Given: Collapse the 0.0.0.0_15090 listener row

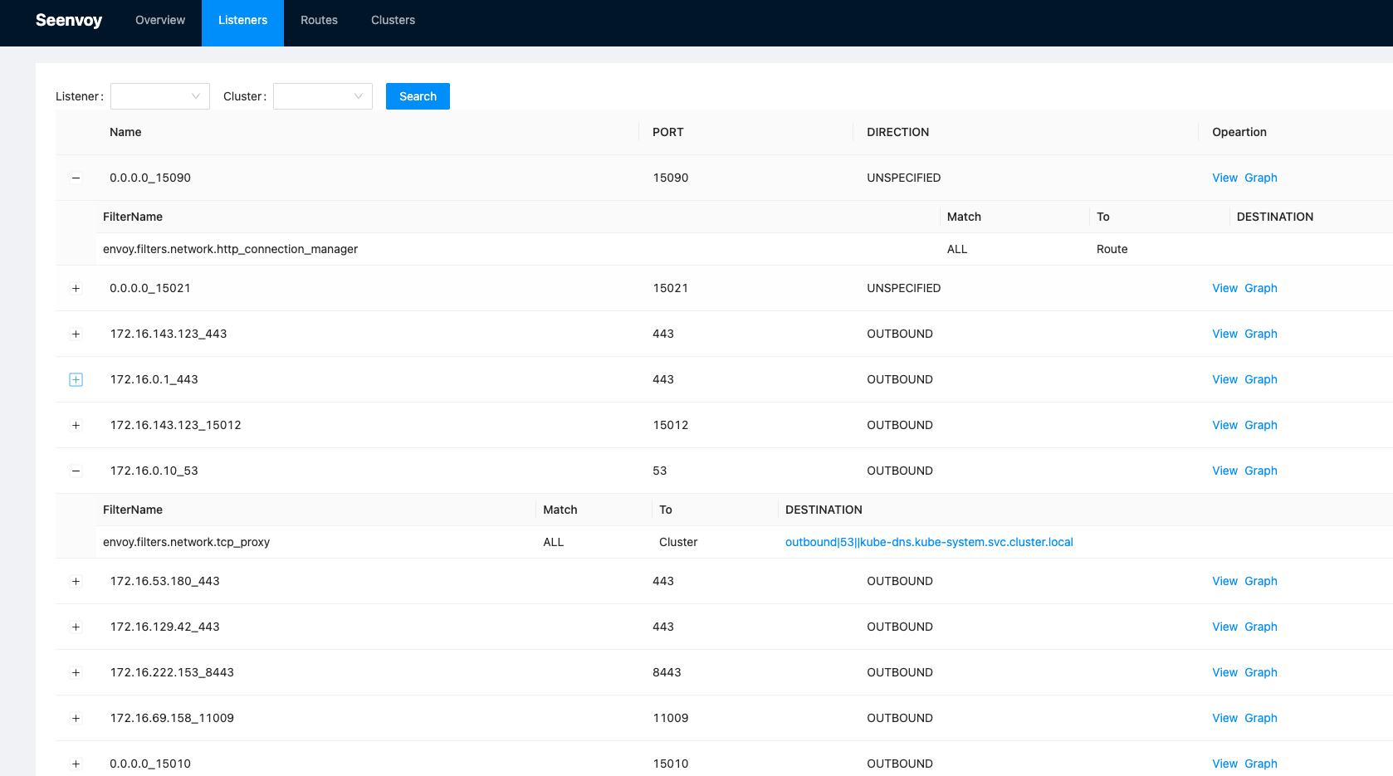Looking at the screenshot, I should 76,178.
